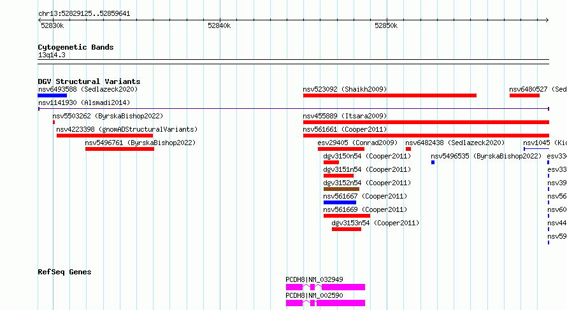567x310 pixels.
Task: Select the red nsv4223398 variant bar
Action: click(105, 136)
